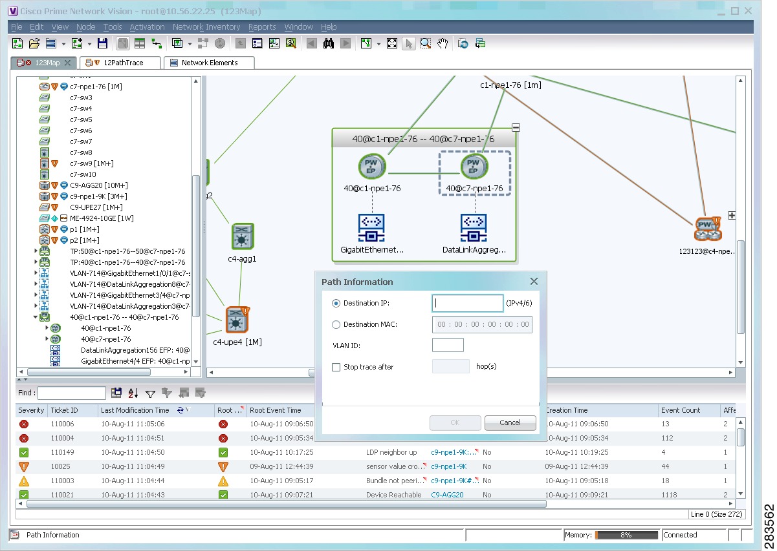
Task: Click the C9-AGG20 link in ticket 110021 row
Action: point(447,495)
